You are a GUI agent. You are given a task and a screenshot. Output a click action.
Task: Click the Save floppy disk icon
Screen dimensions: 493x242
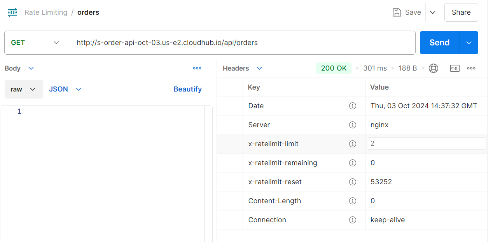[x=397, y=12]
